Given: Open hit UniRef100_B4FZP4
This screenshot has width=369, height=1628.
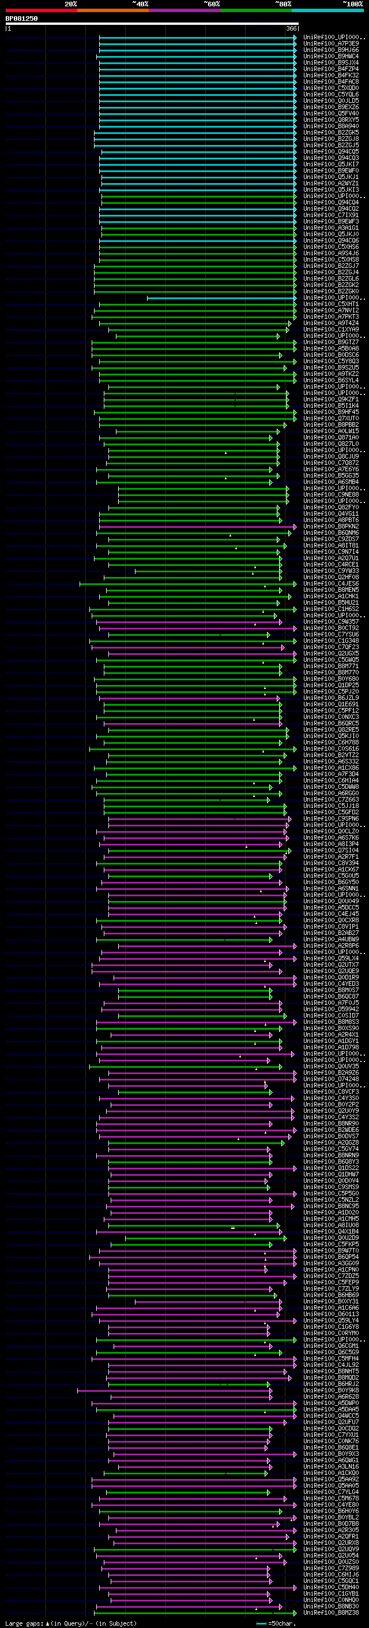Looking at the screenshot, I should click(330, 69).
